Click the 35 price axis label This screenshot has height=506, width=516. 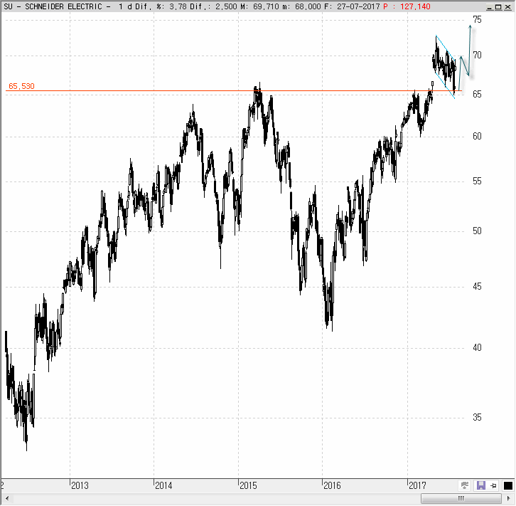(477, 418)
